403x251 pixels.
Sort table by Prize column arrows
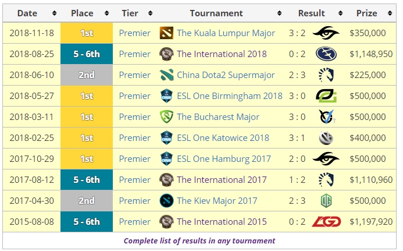[x=390, y=13]
